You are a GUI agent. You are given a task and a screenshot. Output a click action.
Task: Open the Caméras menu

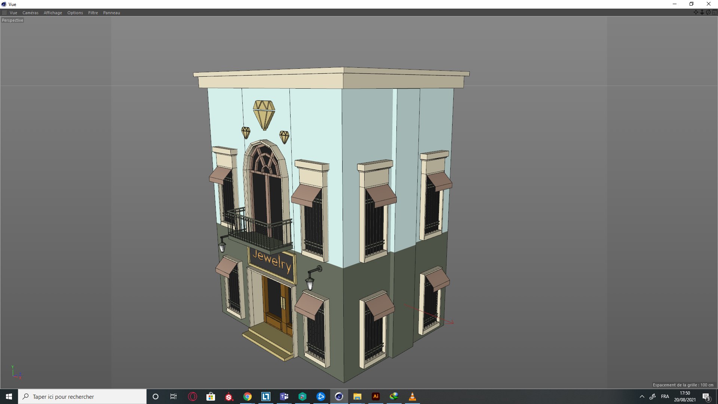click(x=30, y=13)
